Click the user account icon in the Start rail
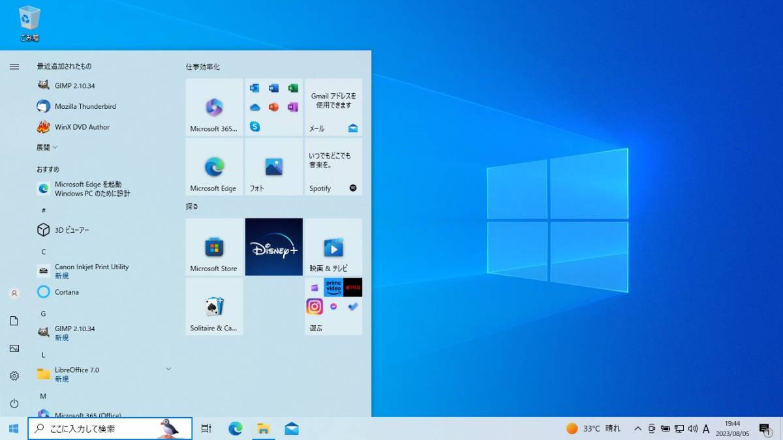 pos(14,293)
